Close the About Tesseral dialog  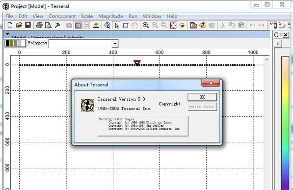[211, 83]
